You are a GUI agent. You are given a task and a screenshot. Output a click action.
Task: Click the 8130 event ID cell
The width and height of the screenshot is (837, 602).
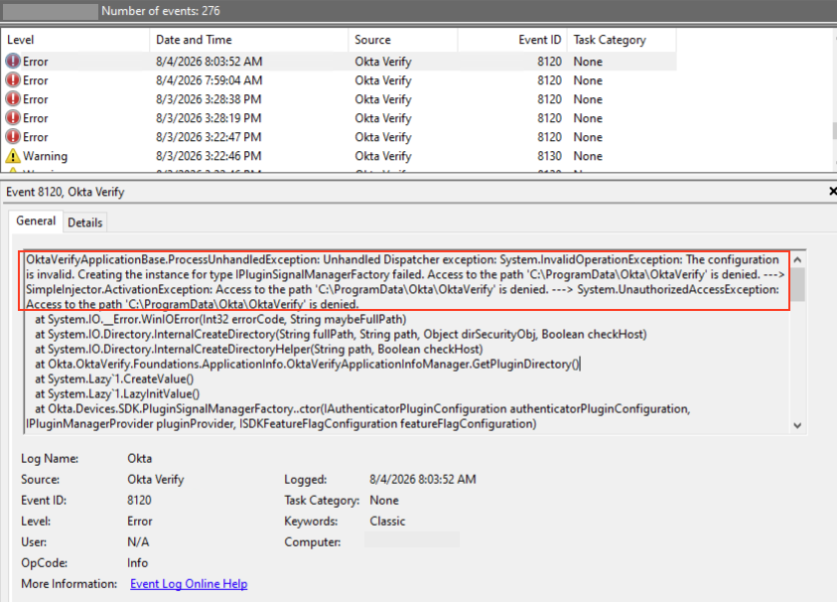click(549, 156)
